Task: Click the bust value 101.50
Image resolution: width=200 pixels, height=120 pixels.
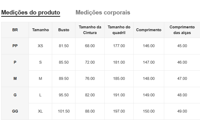Action: click(64, 111)
